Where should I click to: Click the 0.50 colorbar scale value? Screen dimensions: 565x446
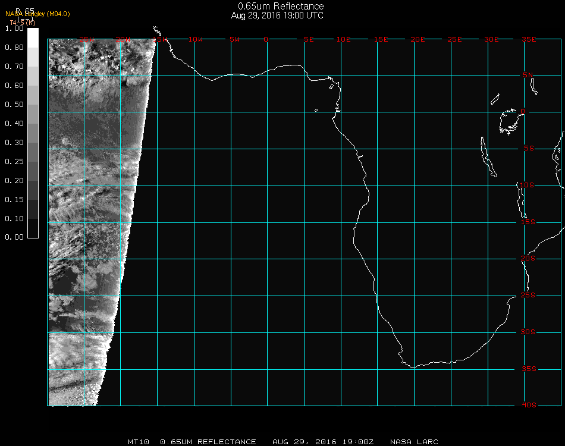click(14, 105)
